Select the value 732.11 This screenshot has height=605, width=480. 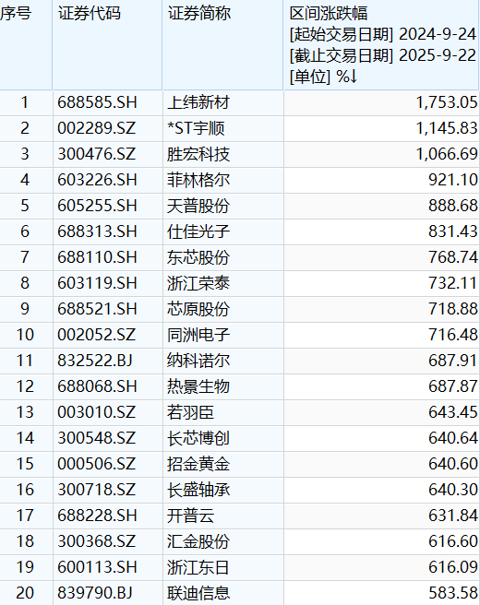tap(453, 283)
